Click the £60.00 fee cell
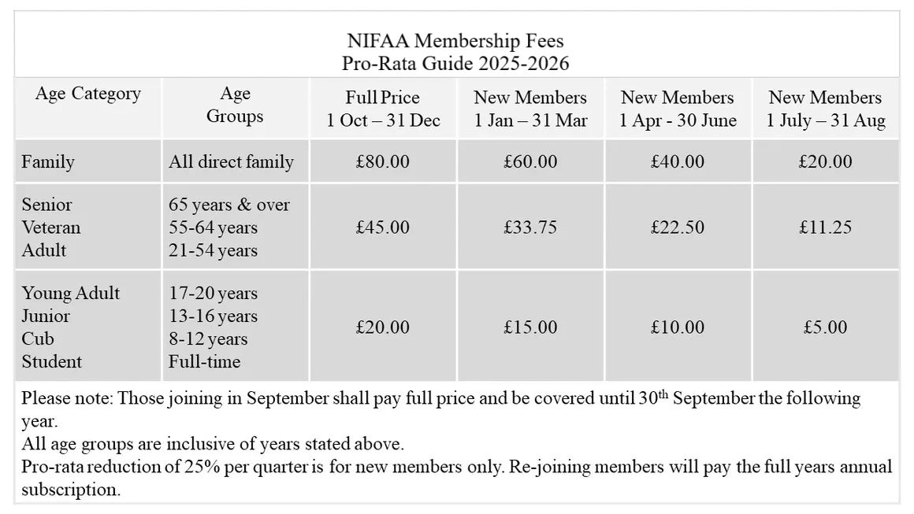The height and width of the screenshot is (514, 914). (x=530, y=162)
